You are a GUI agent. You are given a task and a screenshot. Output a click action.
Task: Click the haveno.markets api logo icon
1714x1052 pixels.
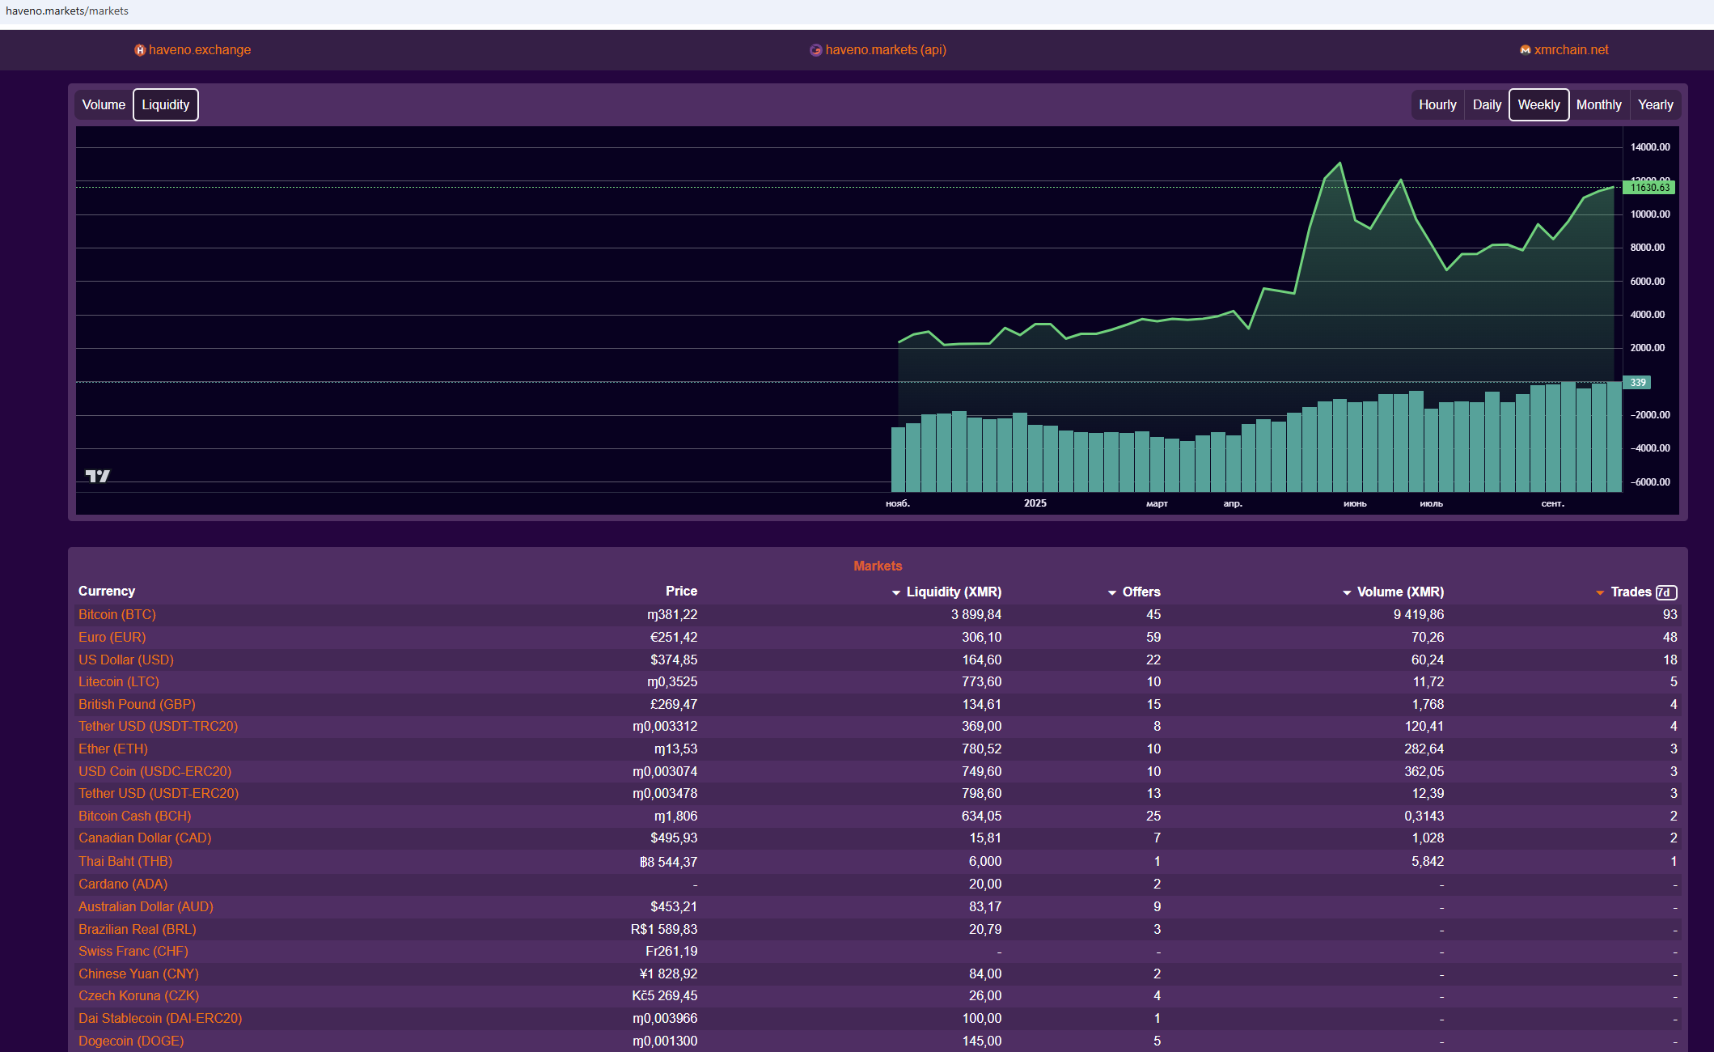(815, 50)
